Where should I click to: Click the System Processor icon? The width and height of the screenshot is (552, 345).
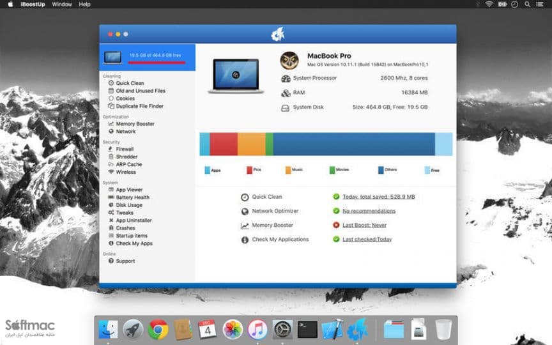pyautogui.click(x=286, y=79)
